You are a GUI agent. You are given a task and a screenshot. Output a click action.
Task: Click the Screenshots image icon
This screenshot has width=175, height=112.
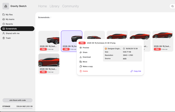4,29
